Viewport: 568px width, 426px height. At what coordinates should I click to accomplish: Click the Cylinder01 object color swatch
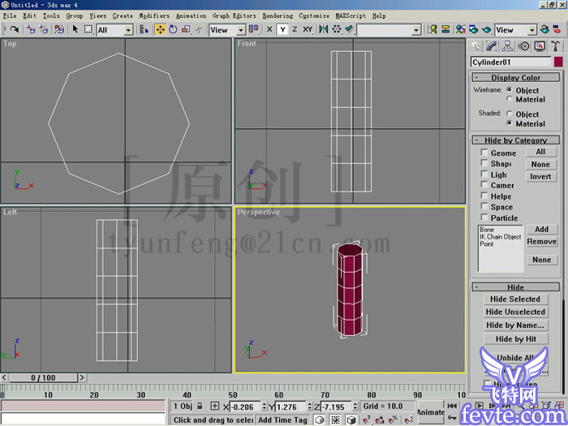558,62
